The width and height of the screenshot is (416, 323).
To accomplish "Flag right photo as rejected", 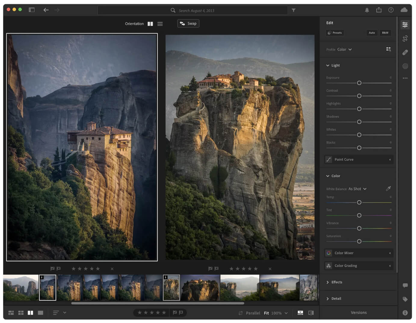I will (x=217, y=269).
